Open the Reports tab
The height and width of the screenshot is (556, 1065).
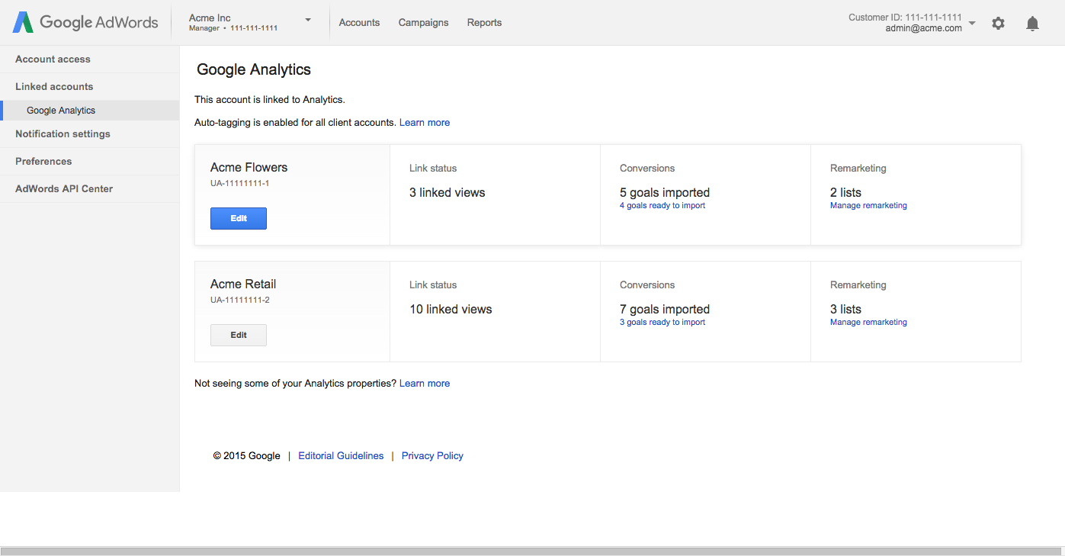(x=484, y=23)
